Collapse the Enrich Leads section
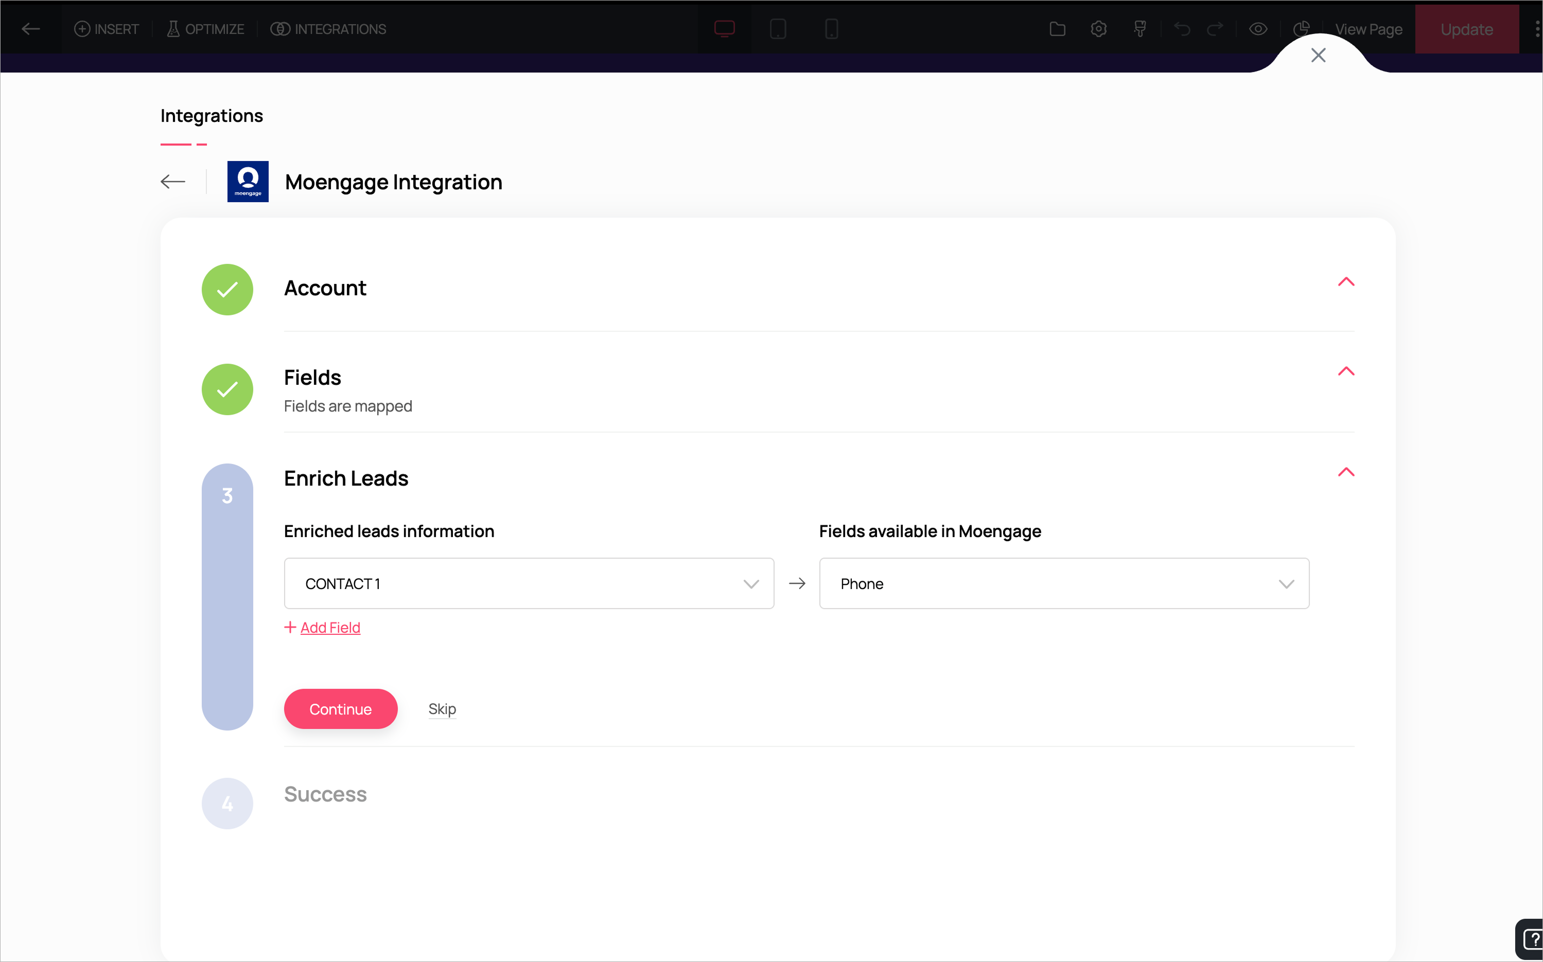This screenshot has width=1543, height=962. click(1346, 472)
